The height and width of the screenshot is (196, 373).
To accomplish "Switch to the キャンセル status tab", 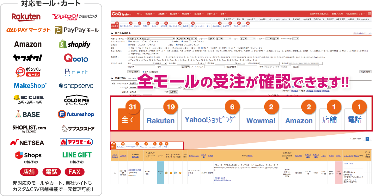I will 200,26.
